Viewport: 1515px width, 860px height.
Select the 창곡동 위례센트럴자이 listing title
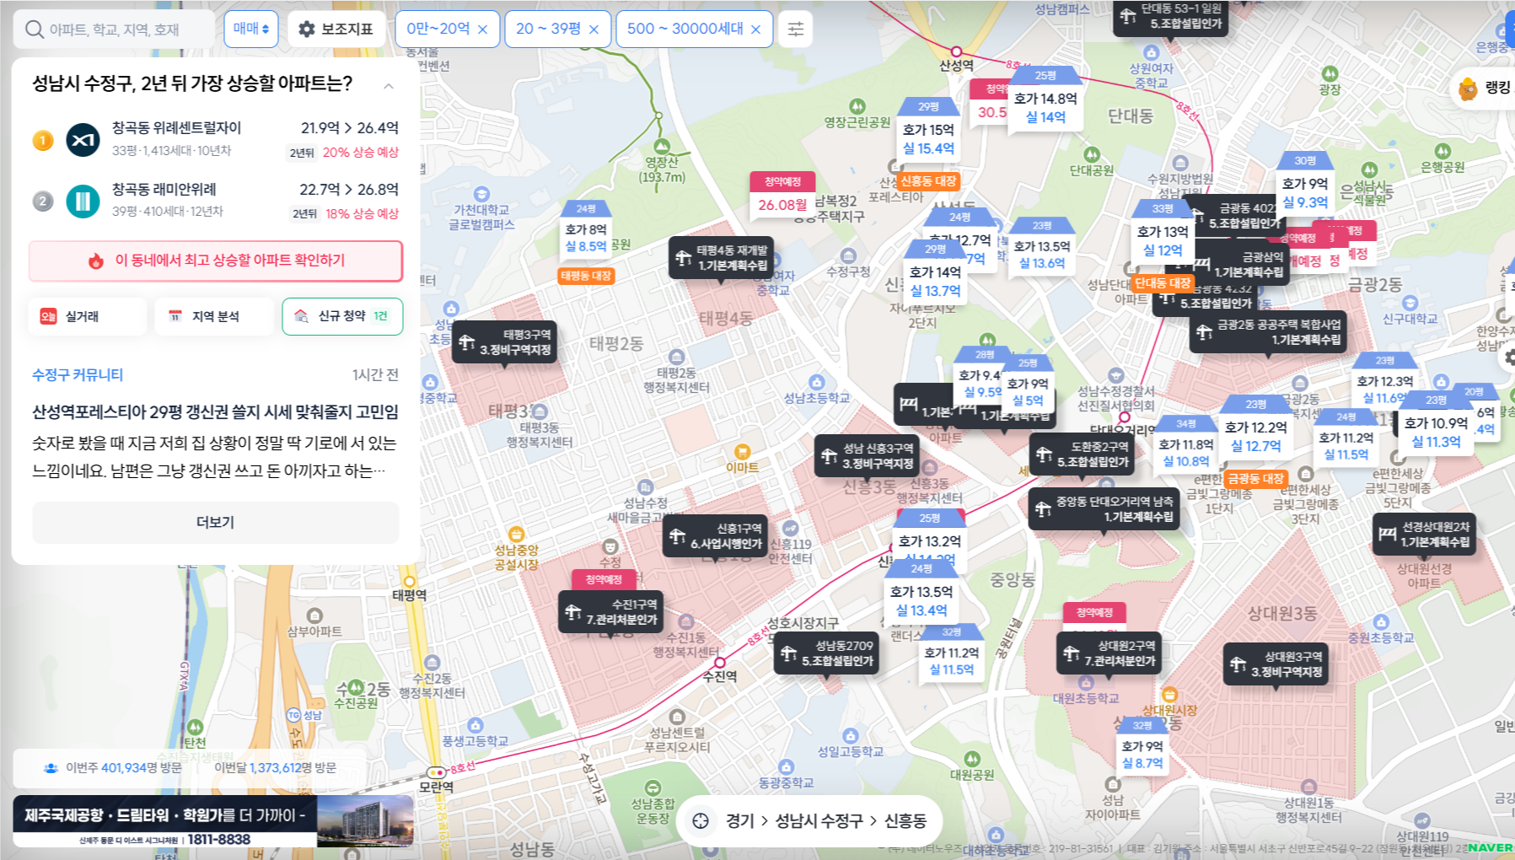click(176, 128)
